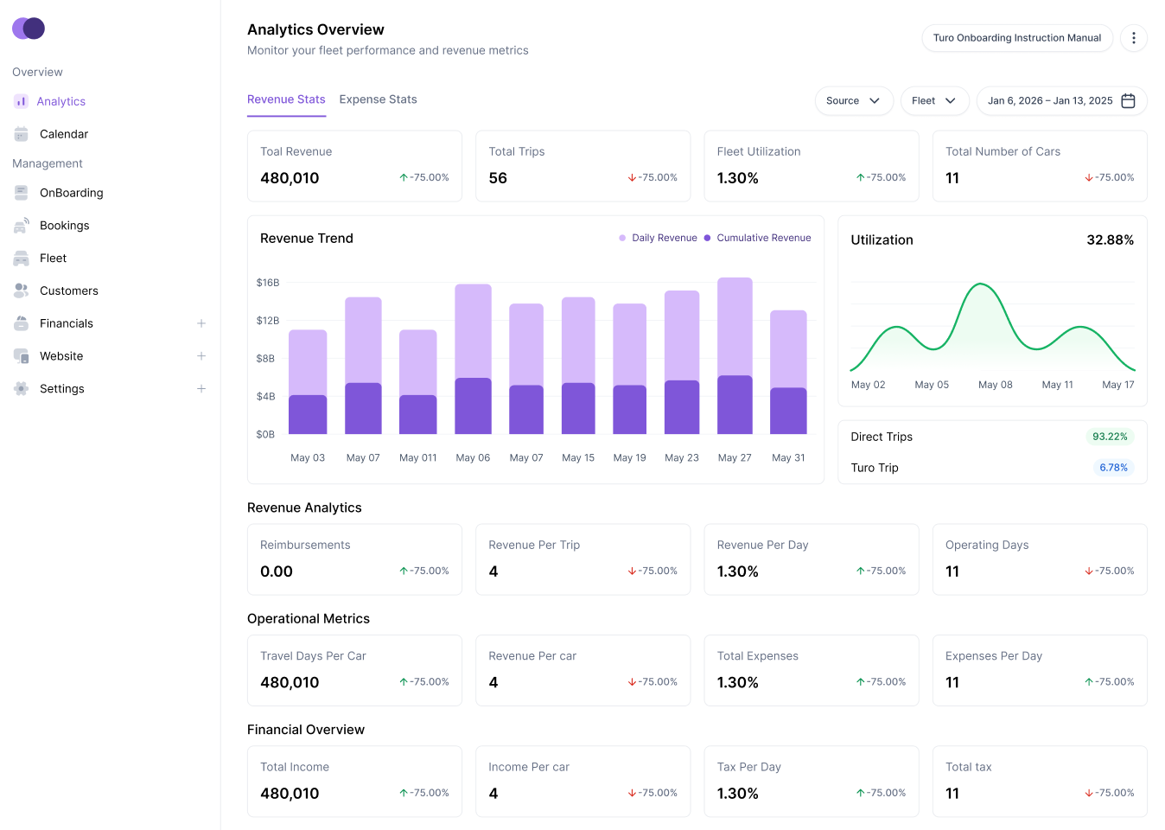Click the Operating Days label
The width and height of the screenshot is (1165, 830).
point(987,545)
